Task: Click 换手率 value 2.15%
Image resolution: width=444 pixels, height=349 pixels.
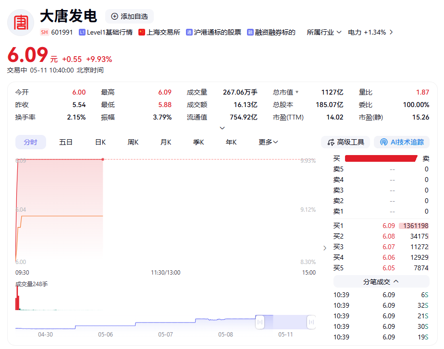Action: [x=76, y=117]
